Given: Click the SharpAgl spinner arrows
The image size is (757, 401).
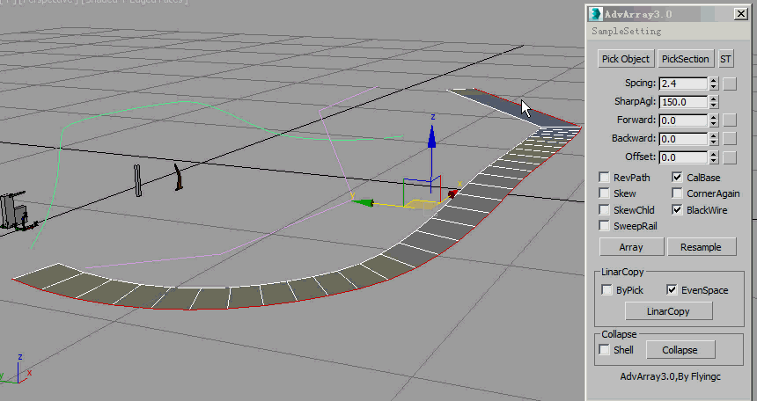Looking at the screenshot, I should coord(713,102).
